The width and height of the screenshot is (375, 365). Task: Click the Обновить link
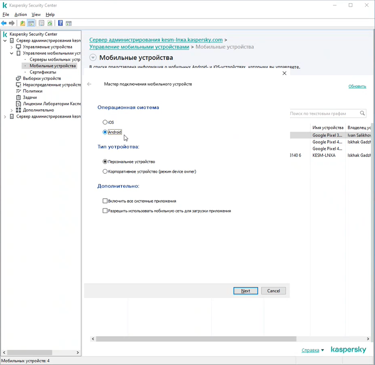click(357, 86)
